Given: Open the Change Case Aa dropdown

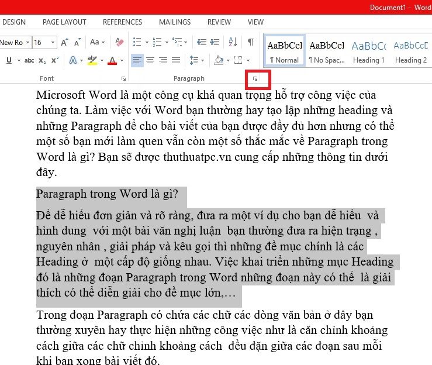Looking at the screenshot, I should pyautogui.click(x=97, y=42).
